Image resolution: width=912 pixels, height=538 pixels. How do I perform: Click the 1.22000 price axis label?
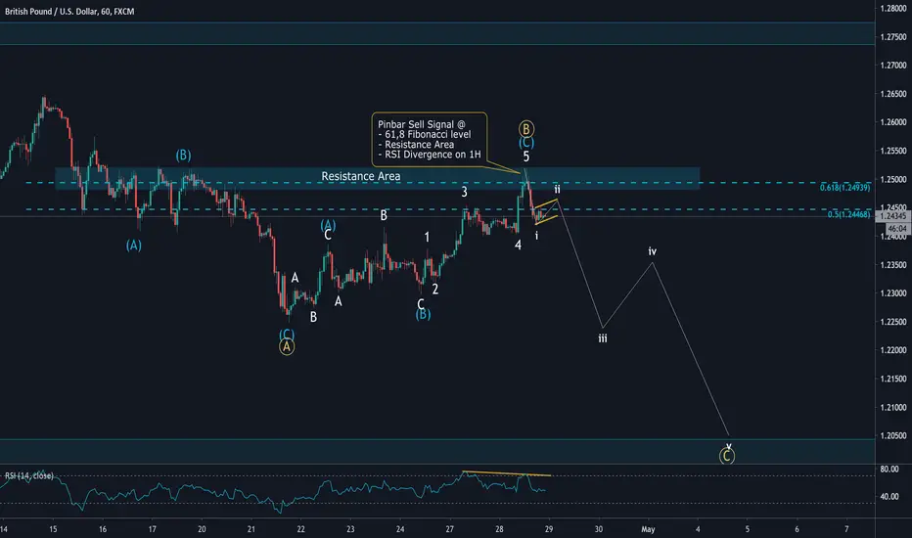(893, 351)
